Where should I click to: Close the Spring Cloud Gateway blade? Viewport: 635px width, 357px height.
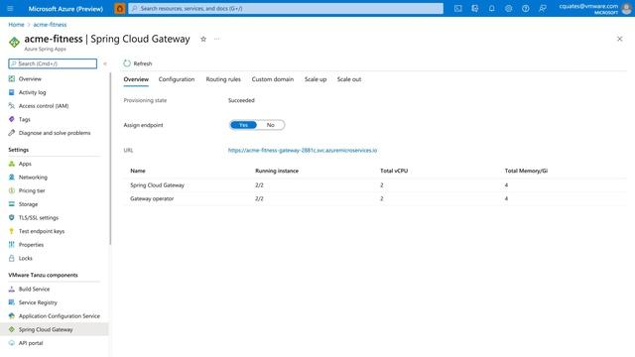click(x=619, y=39)
